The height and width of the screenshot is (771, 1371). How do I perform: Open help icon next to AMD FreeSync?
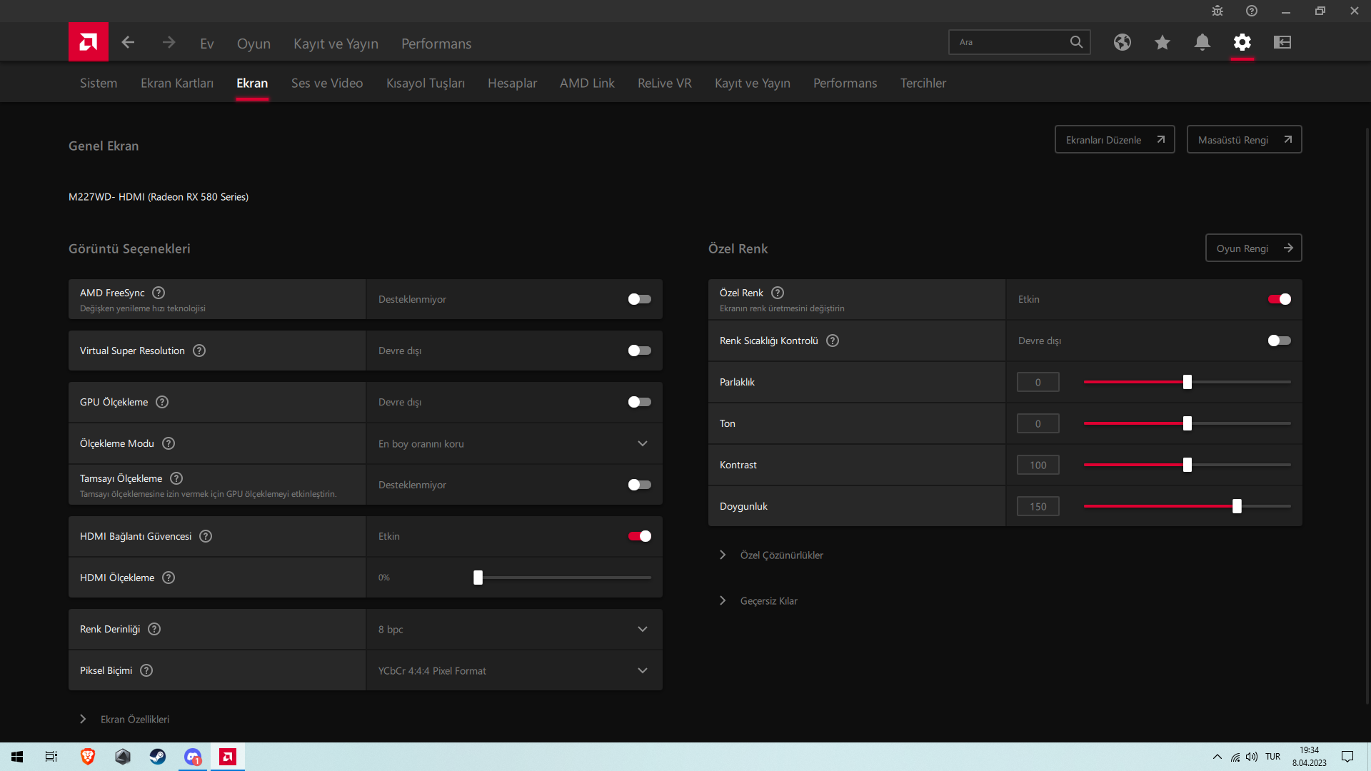click(159, 293)
